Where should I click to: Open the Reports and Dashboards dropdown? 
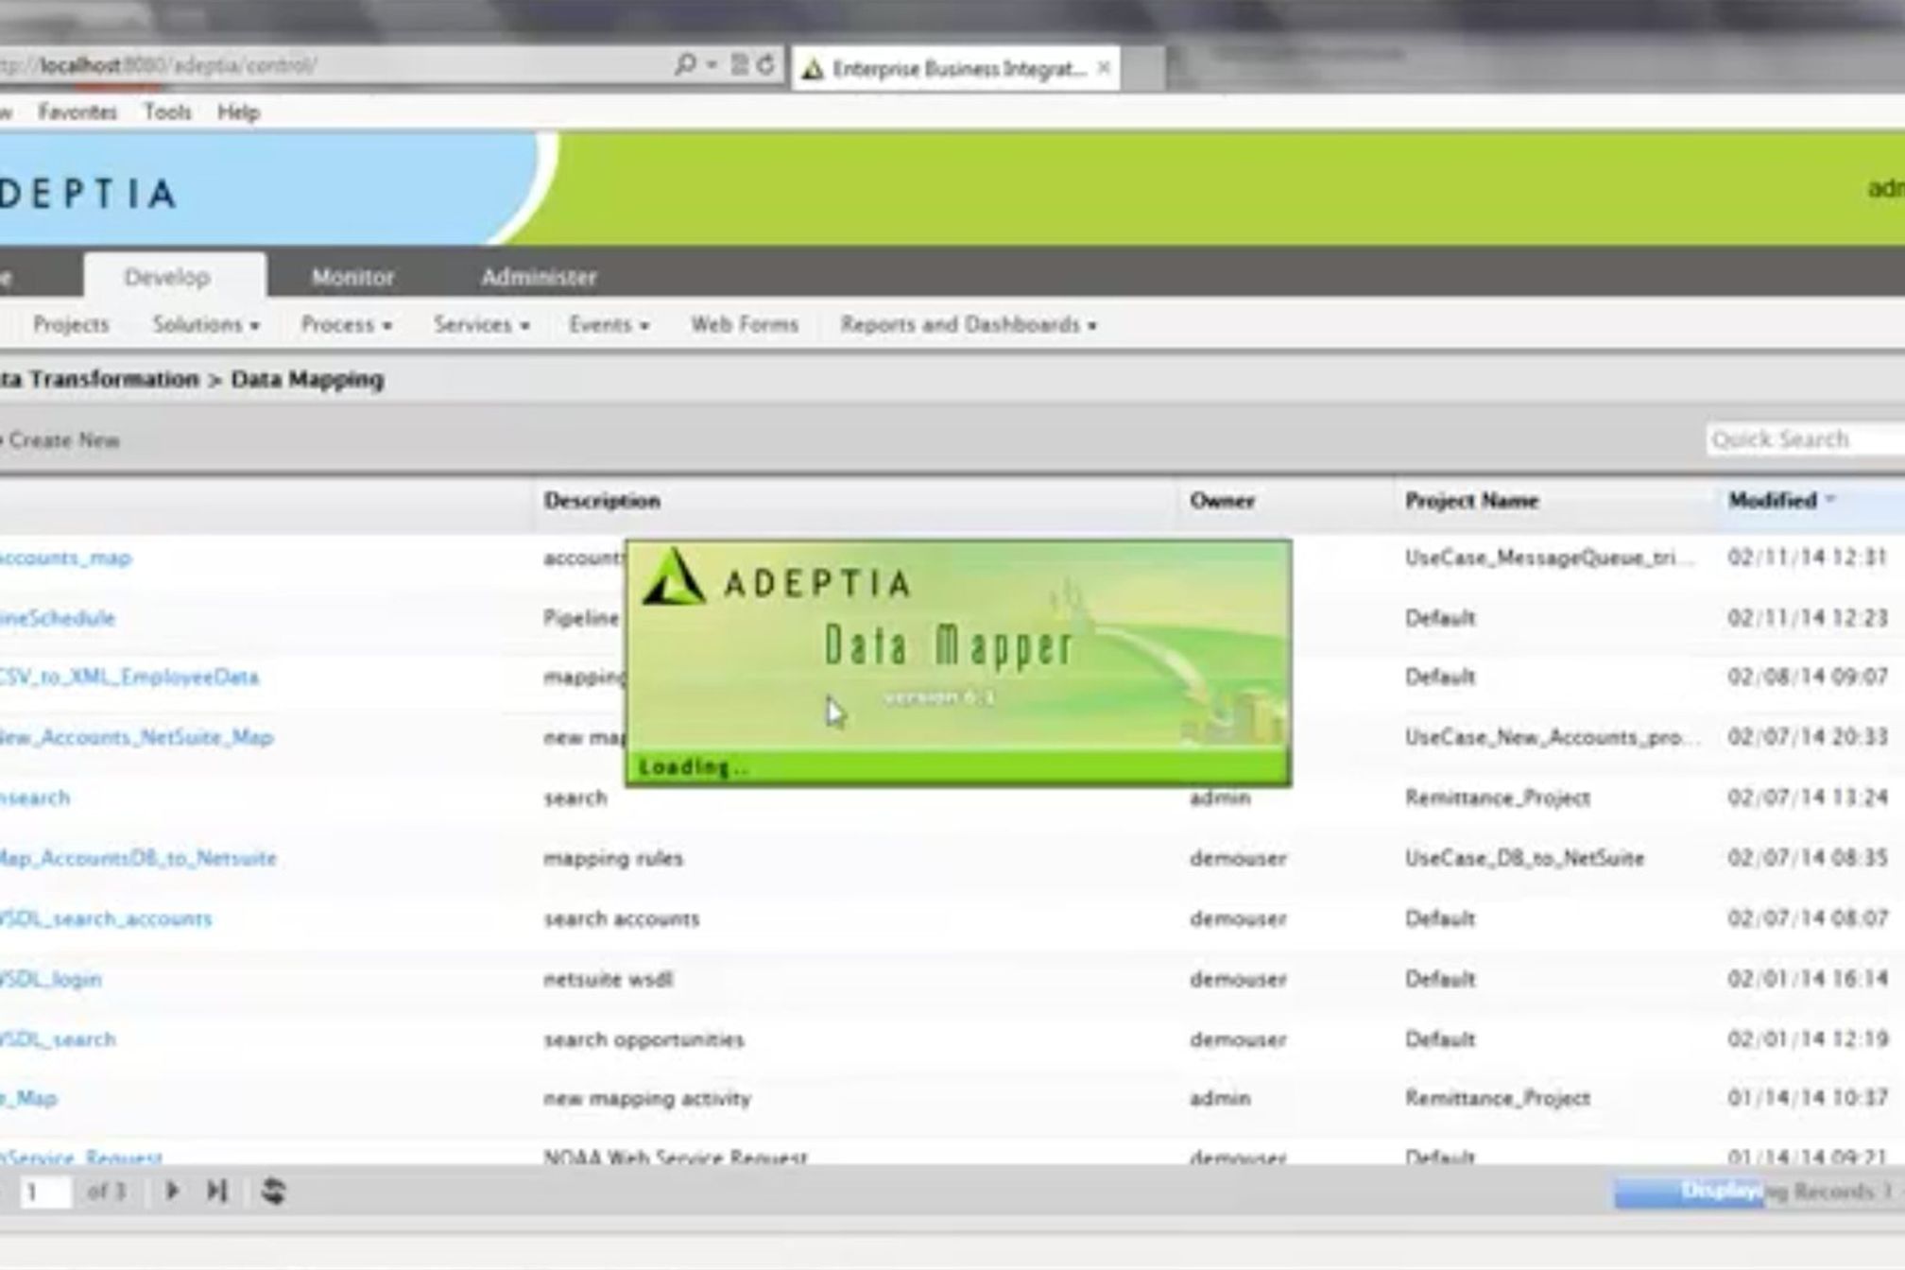[968, 325]
